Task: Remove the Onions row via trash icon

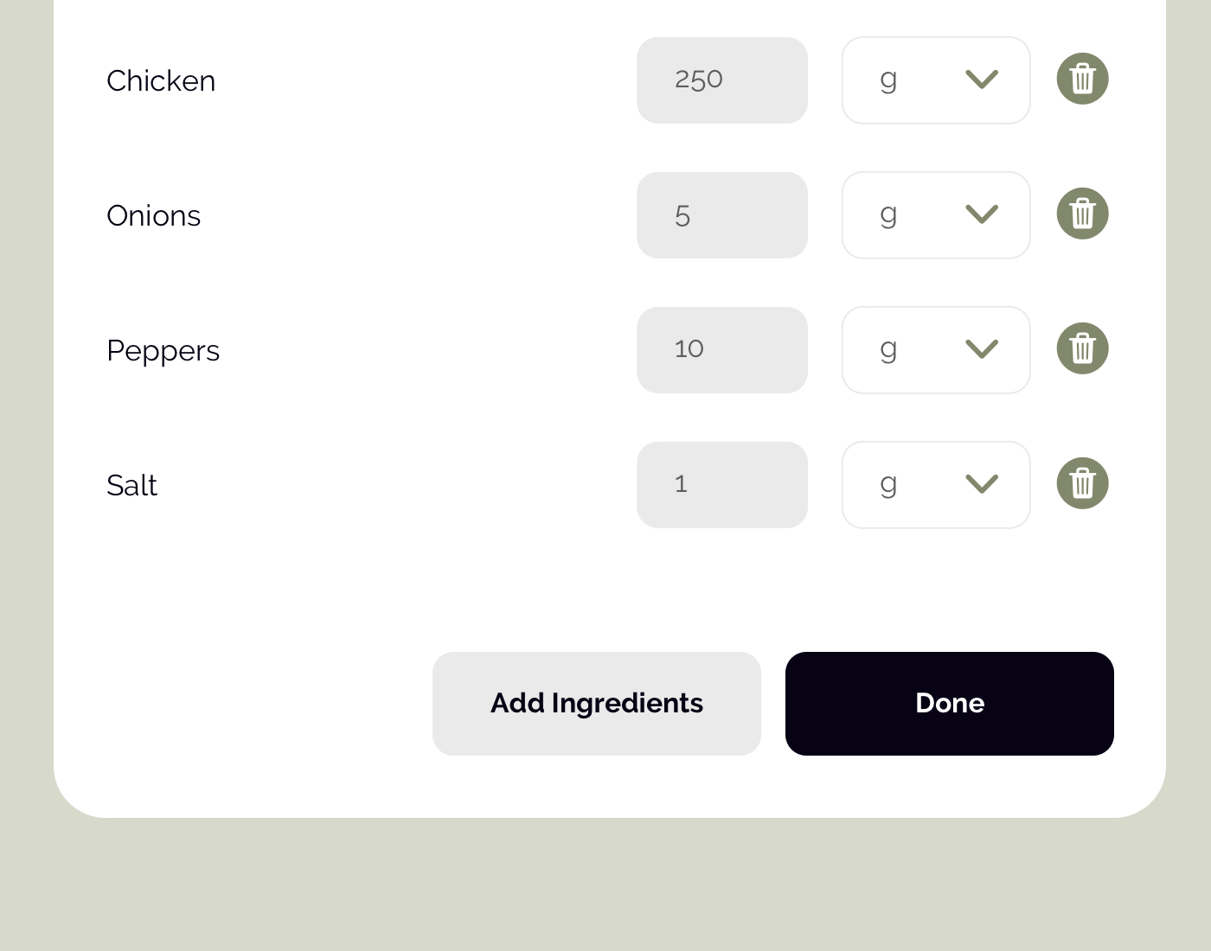Action: 1082,214
